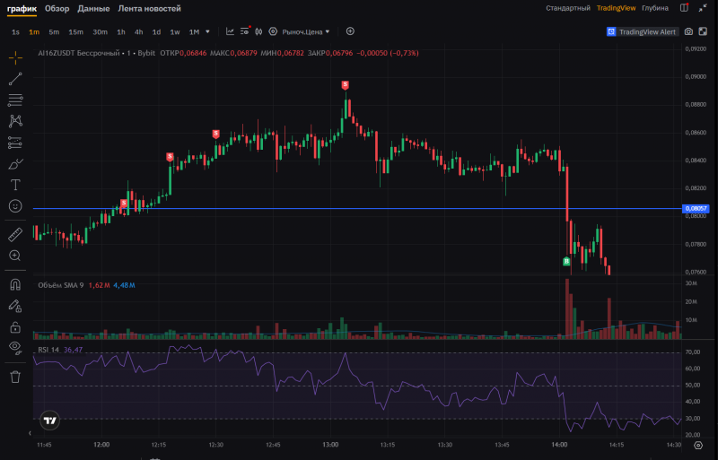The height and width of the screenshot is (460, 718).
Task: Select the brush drawing tool
Action: click(15, 164)
